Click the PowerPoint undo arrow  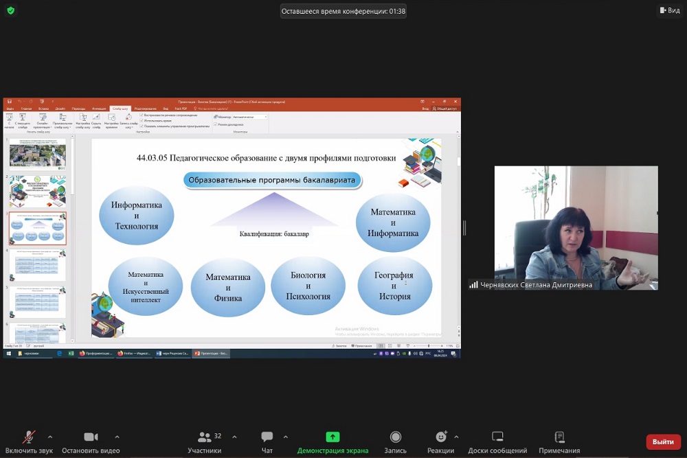(20, 102)
